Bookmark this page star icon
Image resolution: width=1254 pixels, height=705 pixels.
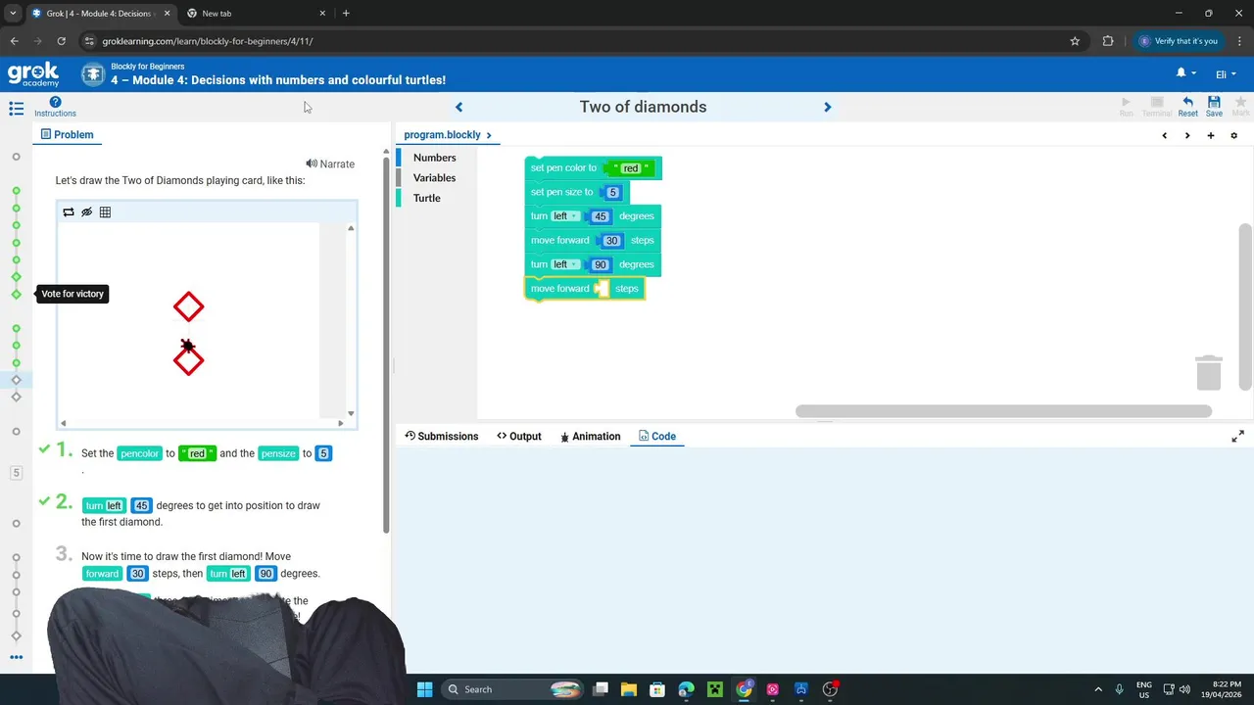pyautogui.click(x=1075, y=41)
